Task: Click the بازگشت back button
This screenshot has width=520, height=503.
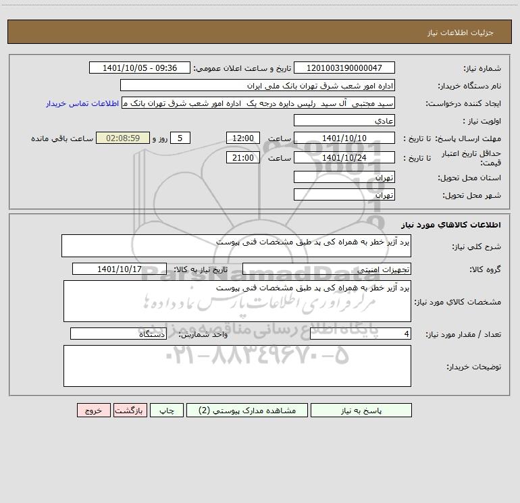Action: tap(130, 410)
